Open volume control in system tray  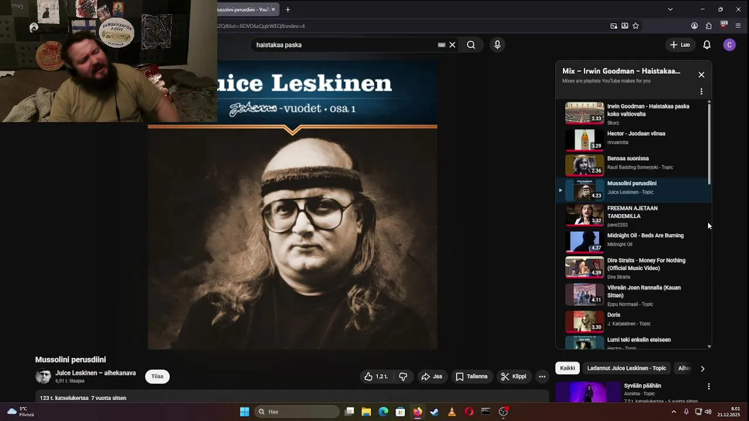click(x=708, y=412)
